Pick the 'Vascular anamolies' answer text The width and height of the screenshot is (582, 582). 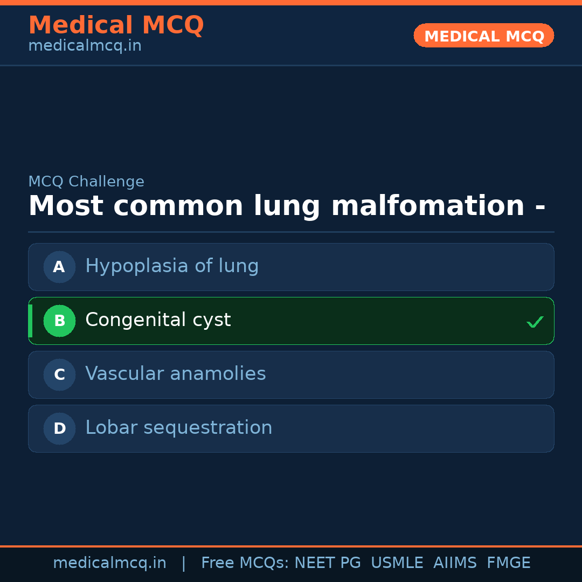(x=176, y=374)
